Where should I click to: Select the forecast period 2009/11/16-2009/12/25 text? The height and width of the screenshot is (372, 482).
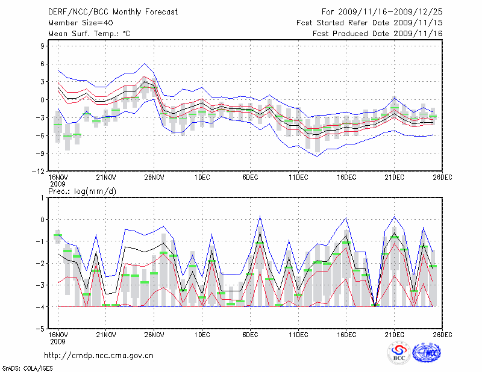click(x=382, y=12)
